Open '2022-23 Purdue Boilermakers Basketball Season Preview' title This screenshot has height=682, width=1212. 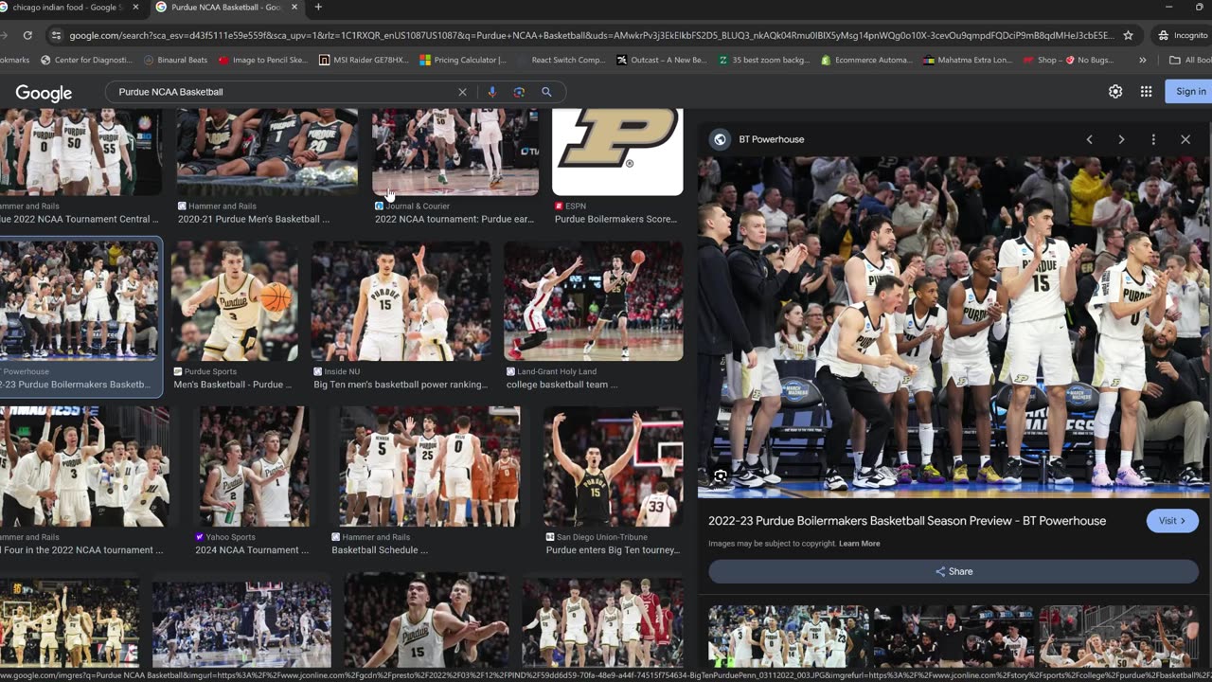(907, 521)
